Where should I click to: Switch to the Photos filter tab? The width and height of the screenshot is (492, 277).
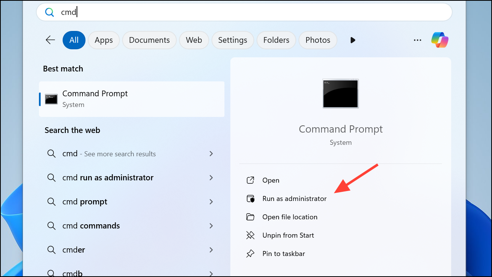click(x=318, y=40)
